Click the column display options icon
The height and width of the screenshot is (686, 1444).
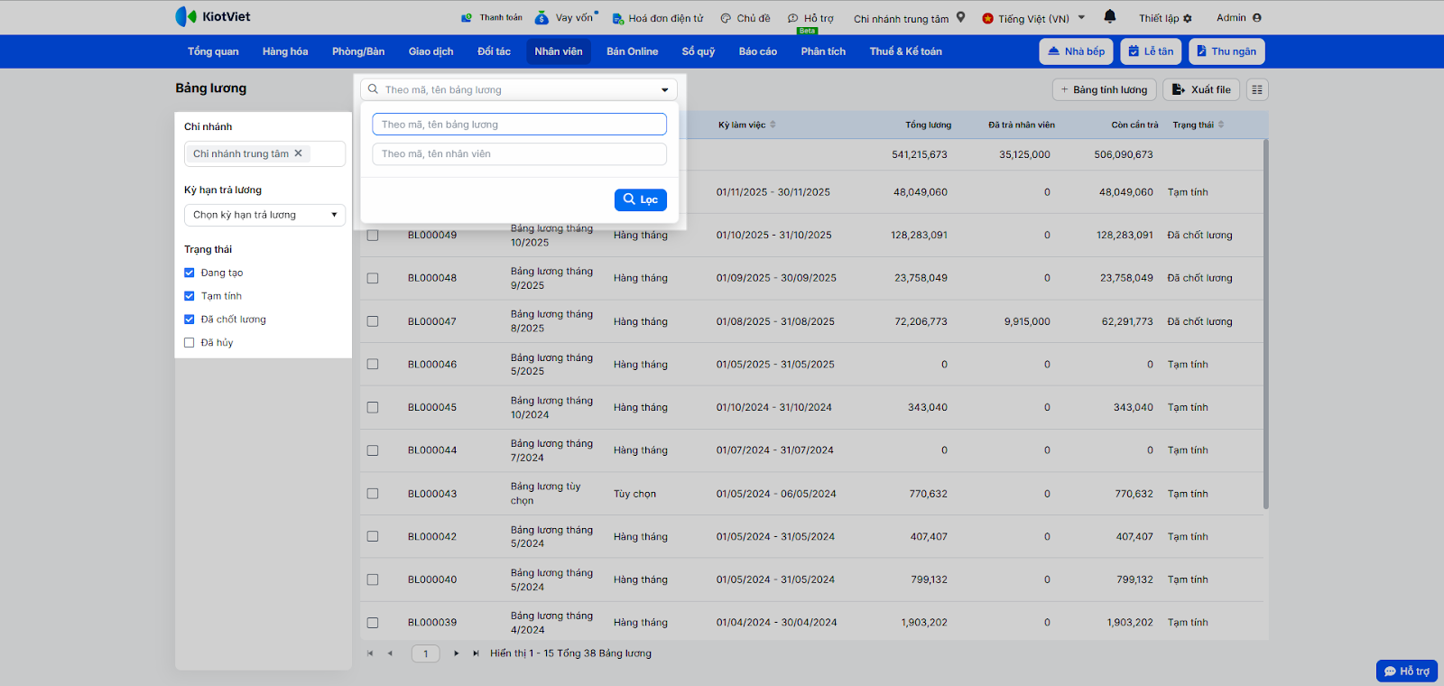coord(1257,89)
